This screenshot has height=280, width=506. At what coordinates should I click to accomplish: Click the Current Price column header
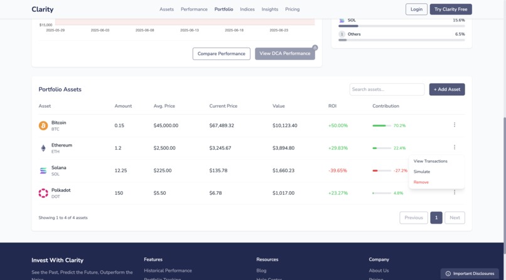pyautogui.click(x=223, y=106)
